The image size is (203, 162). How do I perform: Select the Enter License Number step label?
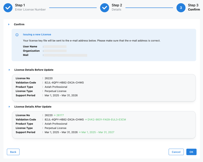pyautogui.click(x=30, y=10)
